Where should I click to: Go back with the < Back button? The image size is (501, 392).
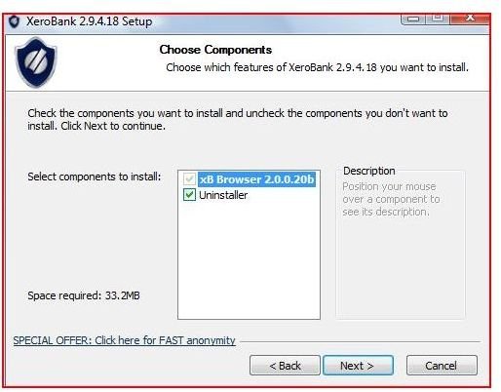pyautogui.click(x=285, y=366)
